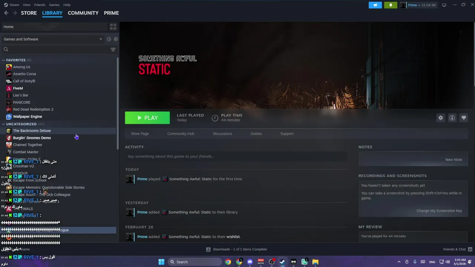Click the Home library button
Screen dimensions: 475x267
pyautogui.click(x=54, y=27)
